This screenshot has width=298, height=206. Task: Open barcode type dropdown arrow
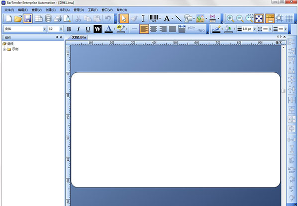coord(160,18)
